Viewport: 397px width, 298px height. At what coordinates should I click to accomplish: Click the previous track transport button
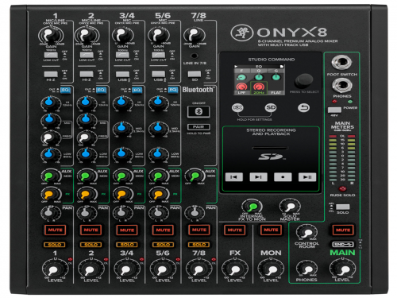coord(233,177)
